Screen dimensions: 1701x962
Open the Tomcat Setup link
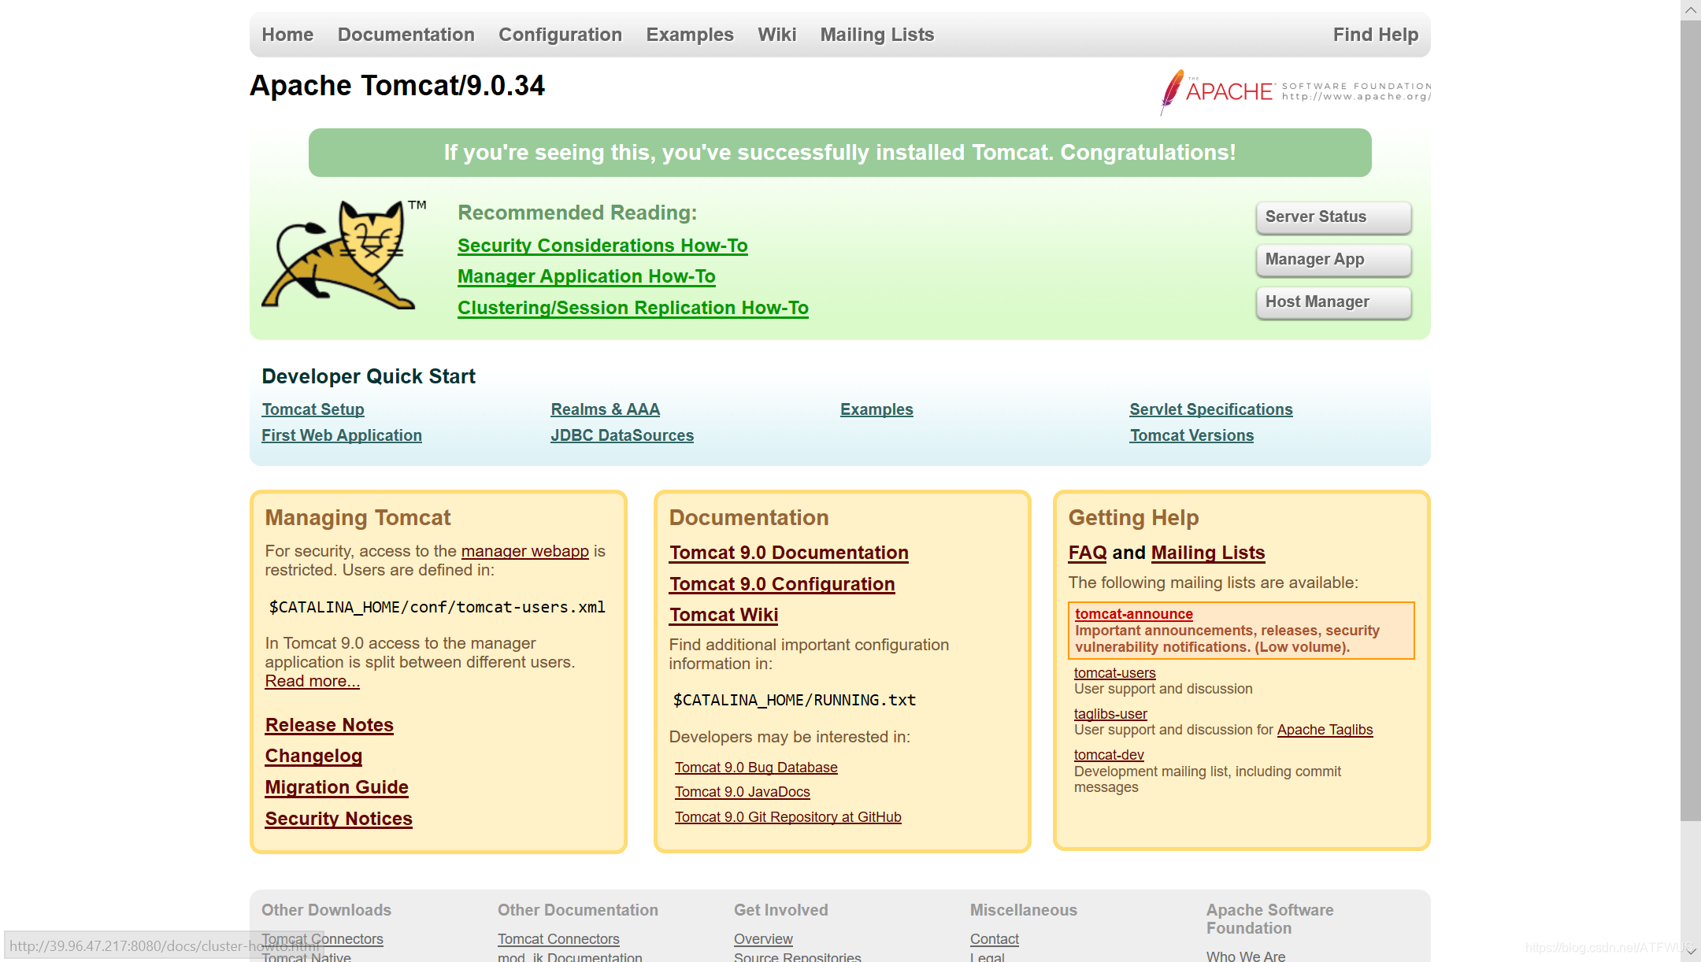[313, 409]
